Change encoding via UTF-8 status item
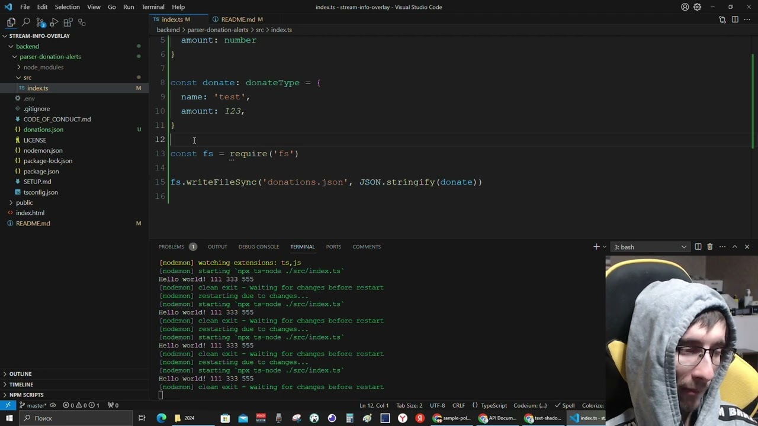Image resolution: width=758 pixels, height=426 pixels. tap(437, 405)
